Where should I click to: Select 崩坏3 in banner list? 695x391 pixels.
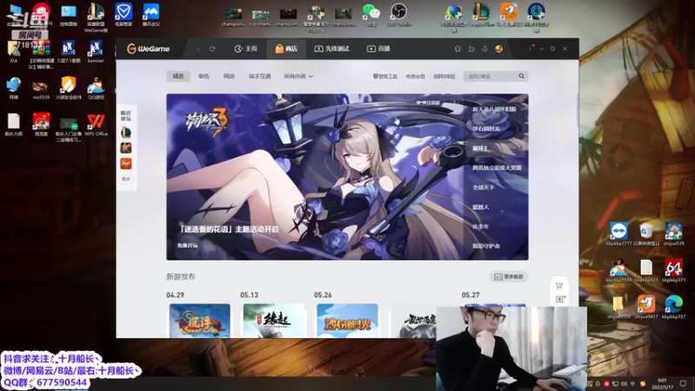480,148
